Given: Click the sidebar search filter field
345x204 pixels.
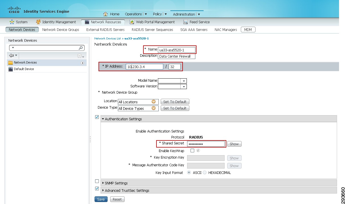Looking at the screenshot, I should [47, 48].
